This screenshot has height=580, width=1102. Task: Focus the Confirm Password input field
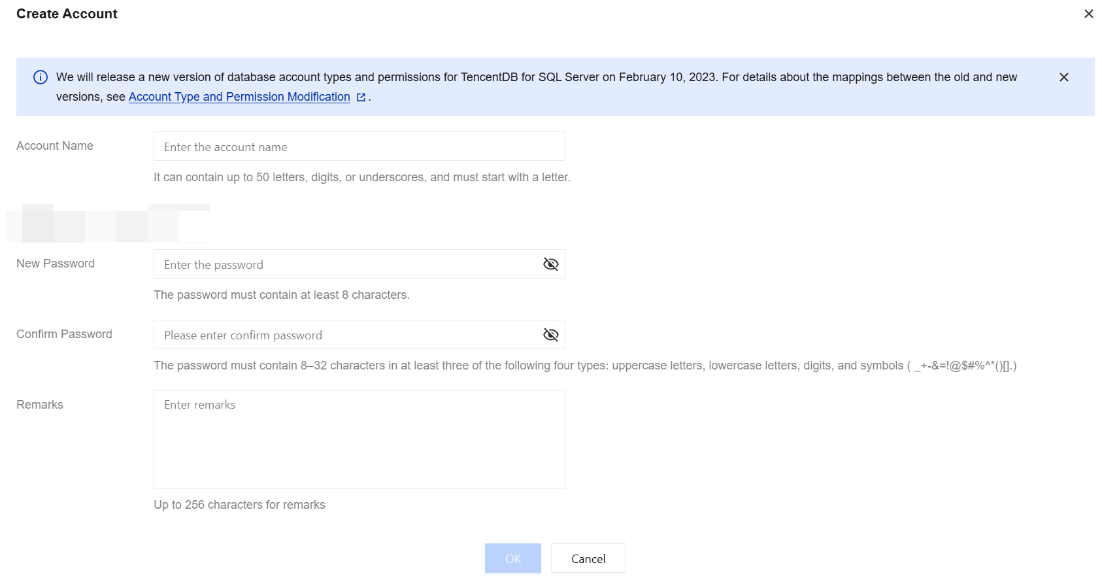(346, 335)
